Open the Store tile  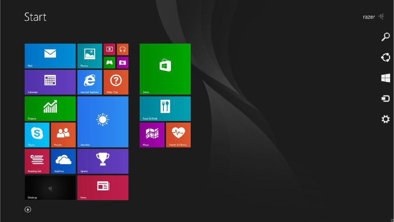tap(165, 69)
